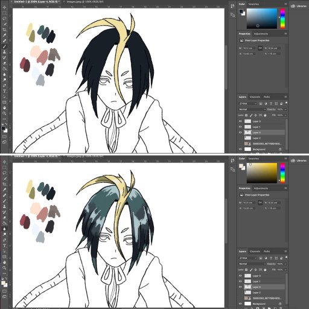The height and width of the screenshot is (309, 309).
Task: Activate the Zoom tool in the bottom window
Action: (x=4, y=268)
